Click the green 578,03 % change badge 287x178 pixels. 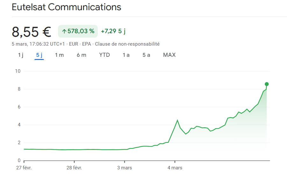[x=78, y=31]
